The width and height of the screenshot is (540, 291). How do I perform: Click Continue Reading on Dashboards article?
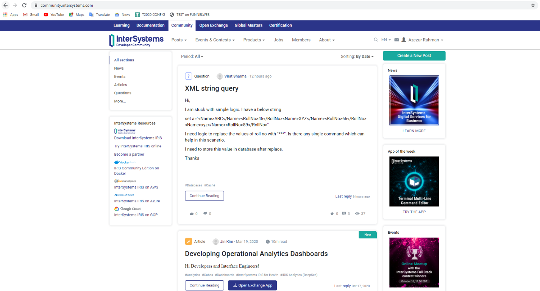204,285
